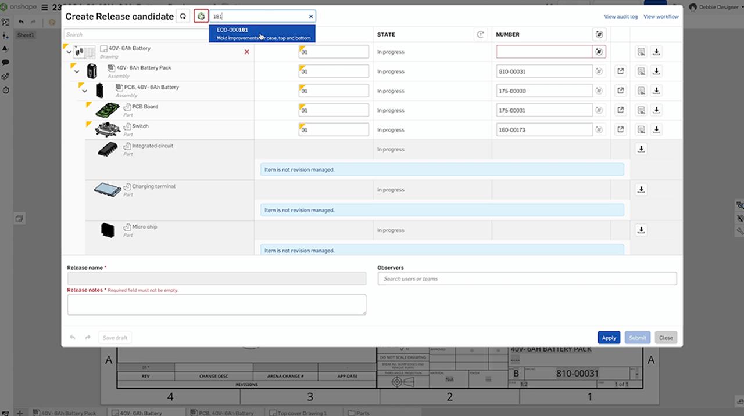Auto-generate a number for the 40V drawing row
Viewport: 744px width, 416px height.
click(599, 52)
